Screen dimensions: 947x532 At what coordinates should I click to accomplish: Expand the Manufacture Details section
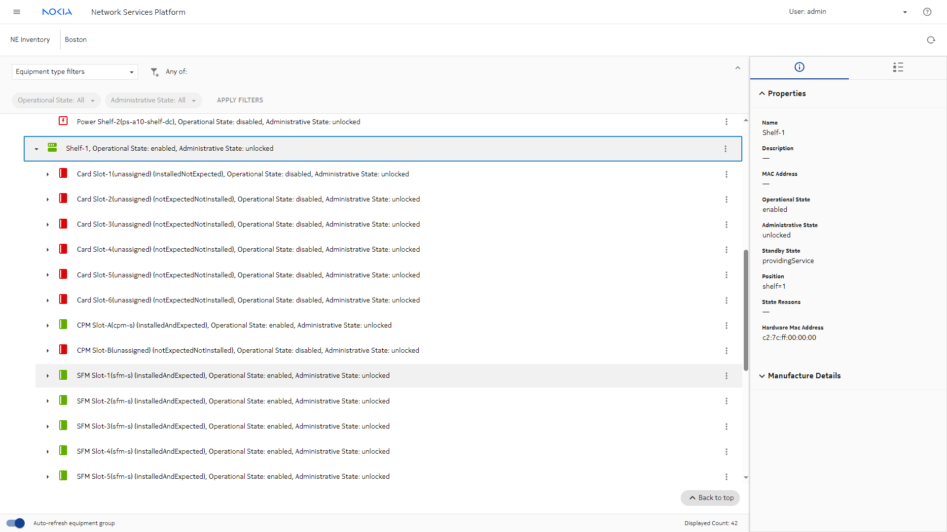point(803,376)
